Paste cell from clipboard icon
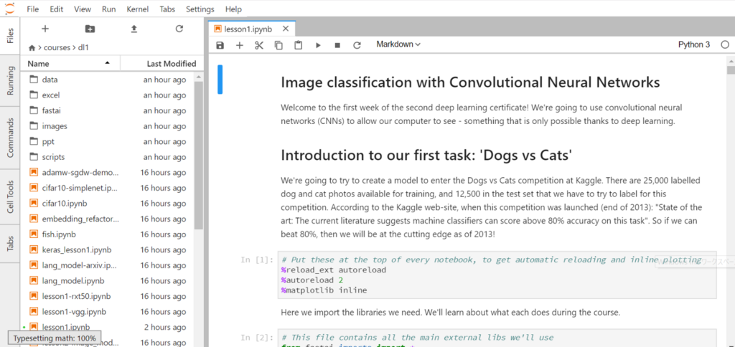The image size is (735, 347). click(x=298, y=45)
